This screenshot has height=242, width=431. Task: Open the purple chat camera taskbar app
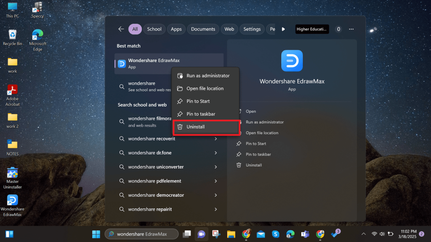202,234
